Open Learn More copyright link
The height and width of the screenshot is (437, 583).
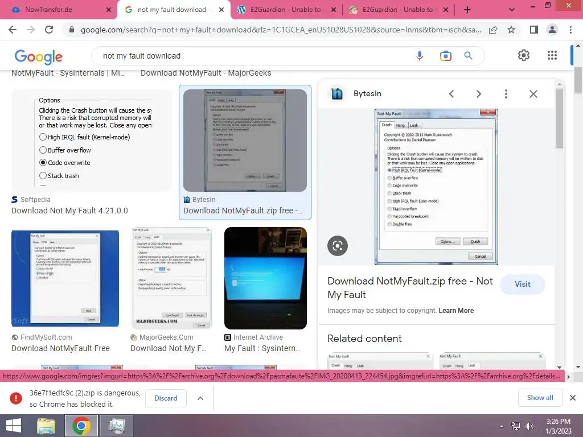pyautogui.click(x=456, y=311)
